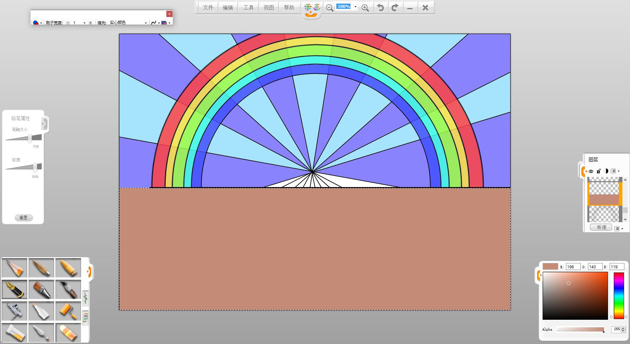Select the fountain pen tool
Screen dimensions: 630x344
tap(14, 289)
